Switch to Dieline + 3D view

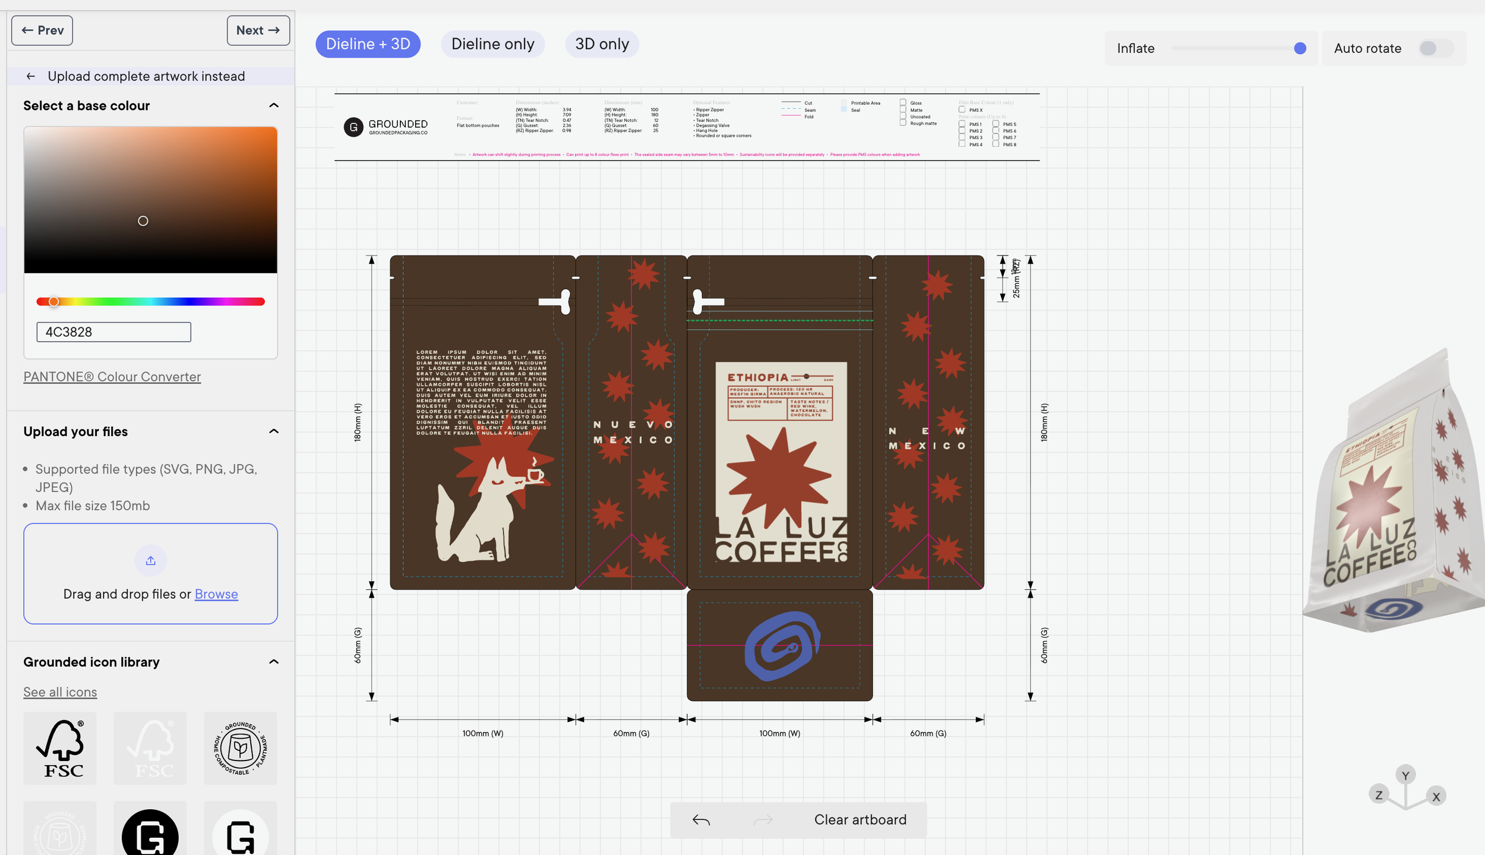(368, 44)
